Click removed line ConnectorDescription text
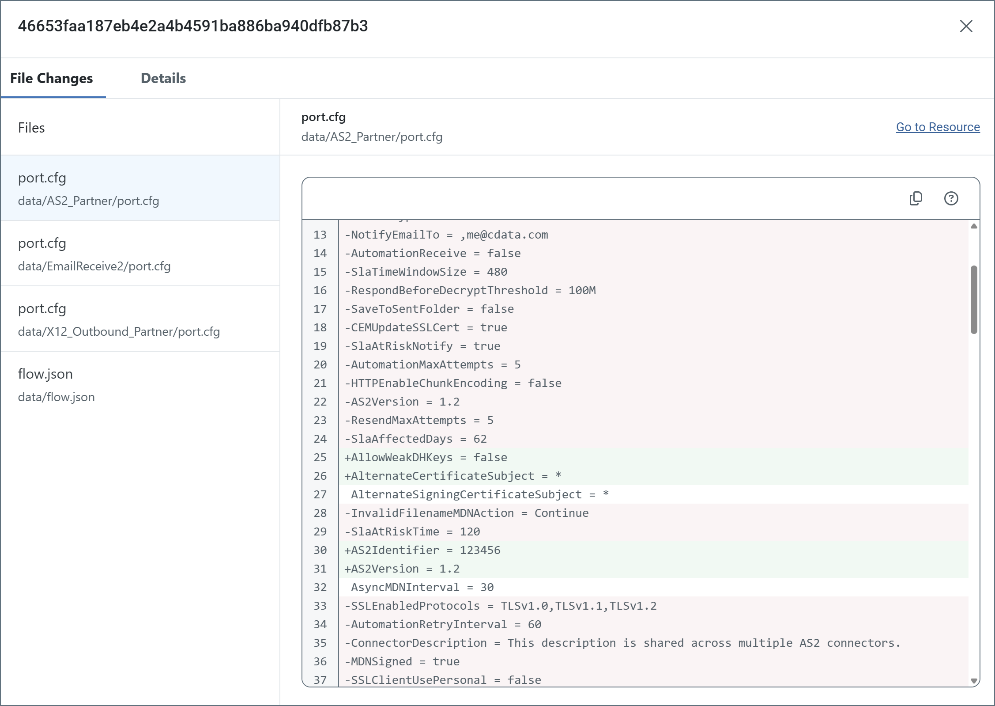Screen dimensions: 995x706 pos(622,643)
